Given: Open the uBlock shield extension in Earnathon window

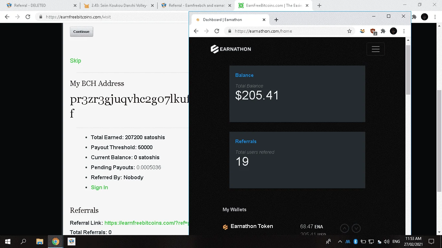Looking at the screenshot, I should (x=373, y=31).
